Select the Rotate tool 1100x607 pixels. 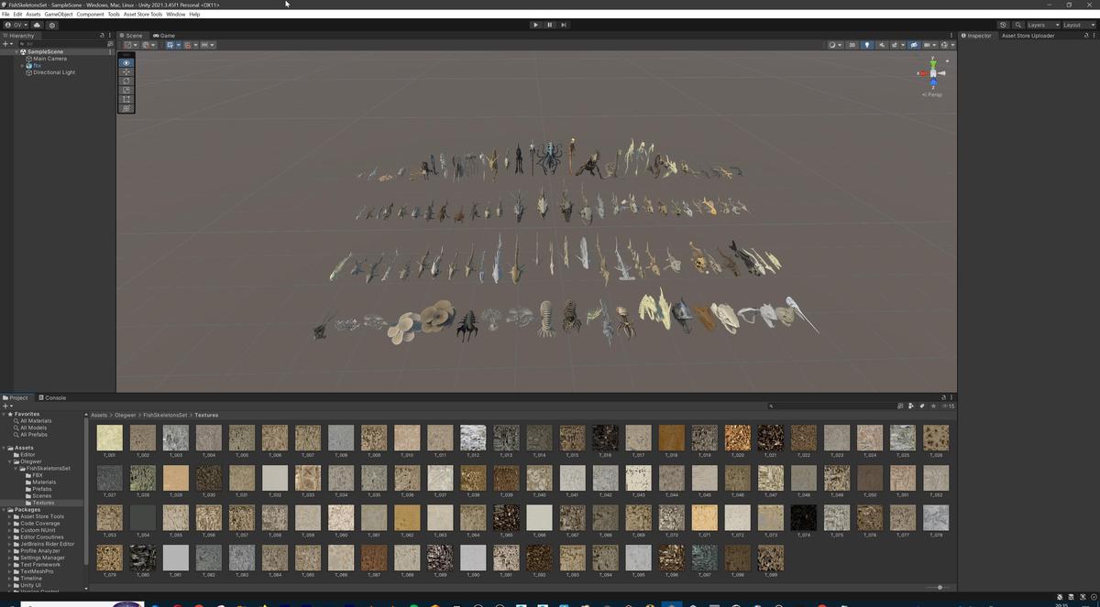(x=126, y=81)
